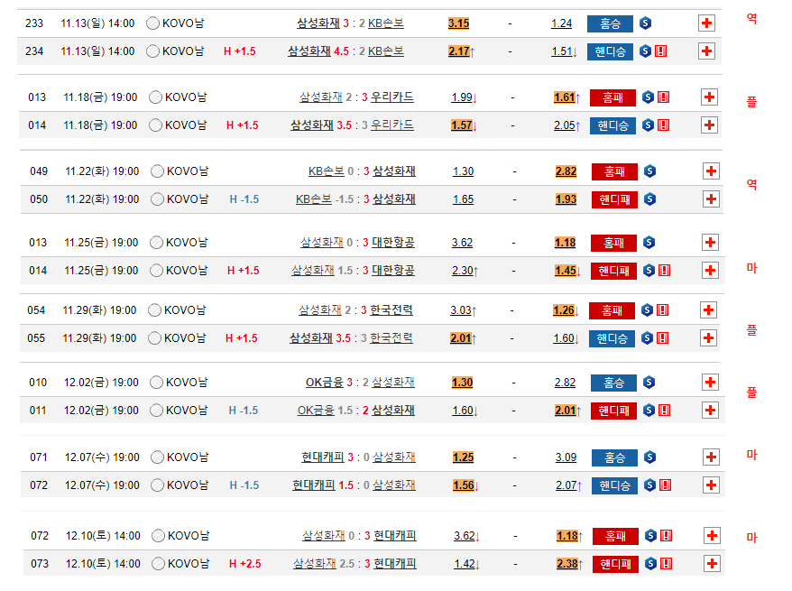Select the 2.82 odds in row 049

(x=566, y=171)
